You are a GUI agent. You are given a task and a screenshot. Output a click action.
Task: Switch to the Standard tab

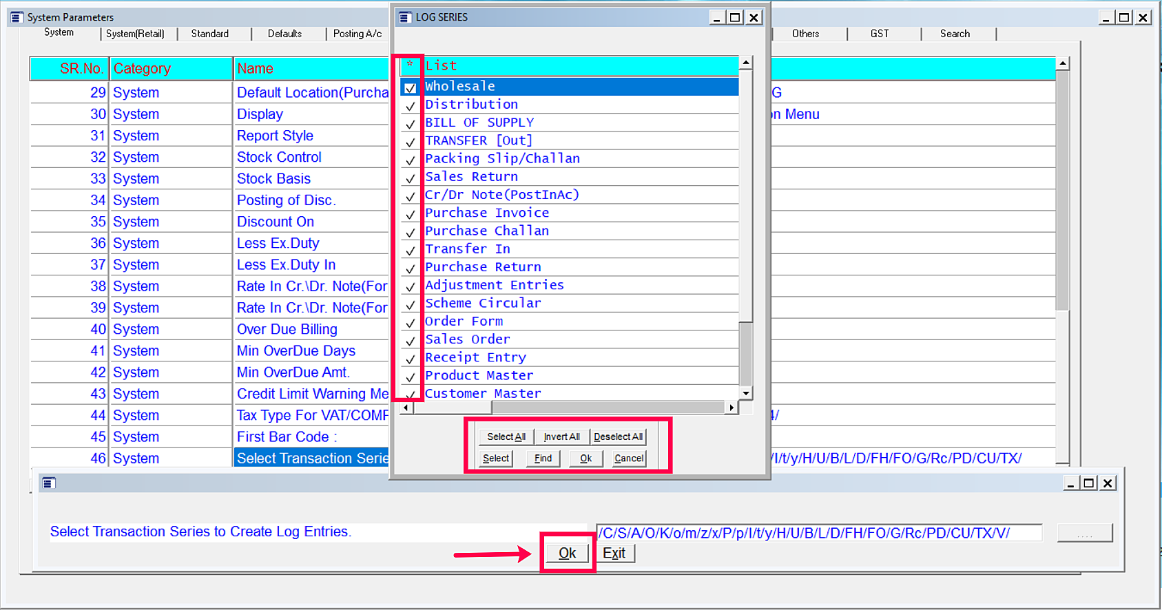[x=210, y=34]
